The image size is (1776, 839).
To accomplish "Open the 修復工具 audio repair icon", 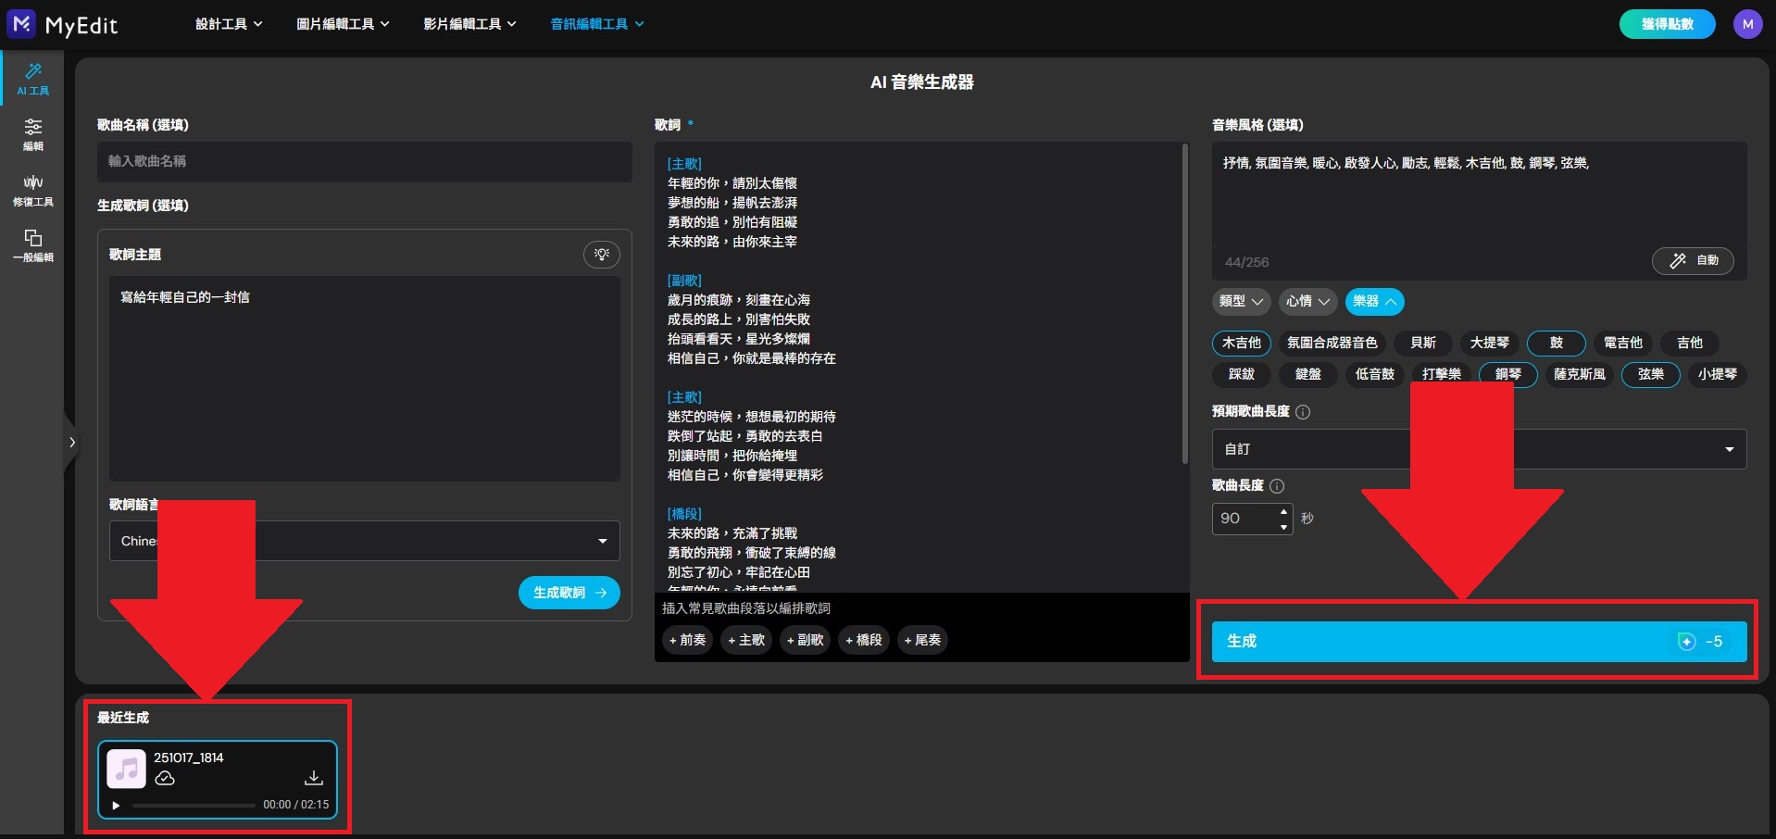I will pyautogui.click(x=32, y=189).
